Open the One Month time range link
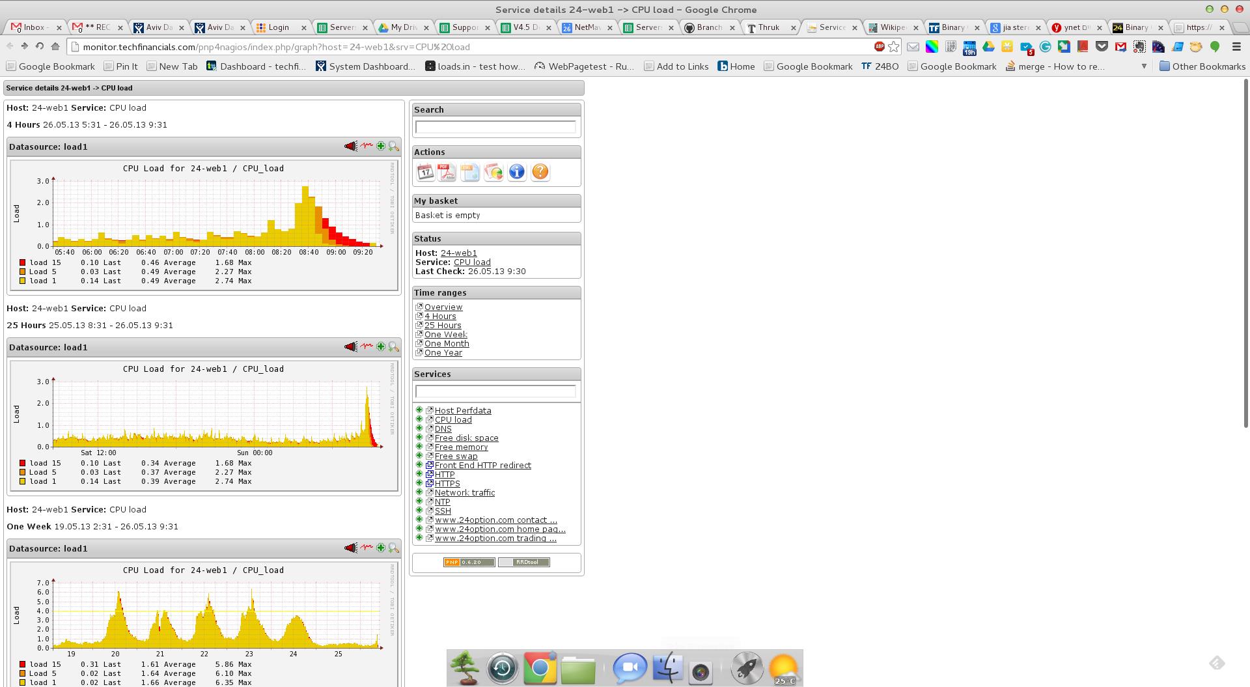The width and height of the screenshot is (1250, 687). click(x=447, y=344)
